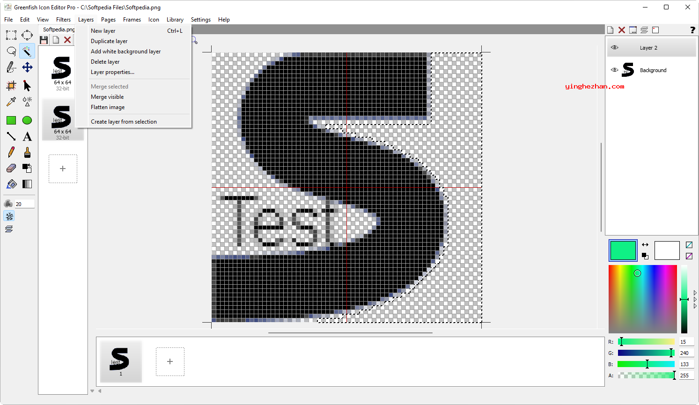Image resolution: width=699 pixels, height=405 pixels.
Task: Select the Layer 2 row
Action: pos(652,48)
